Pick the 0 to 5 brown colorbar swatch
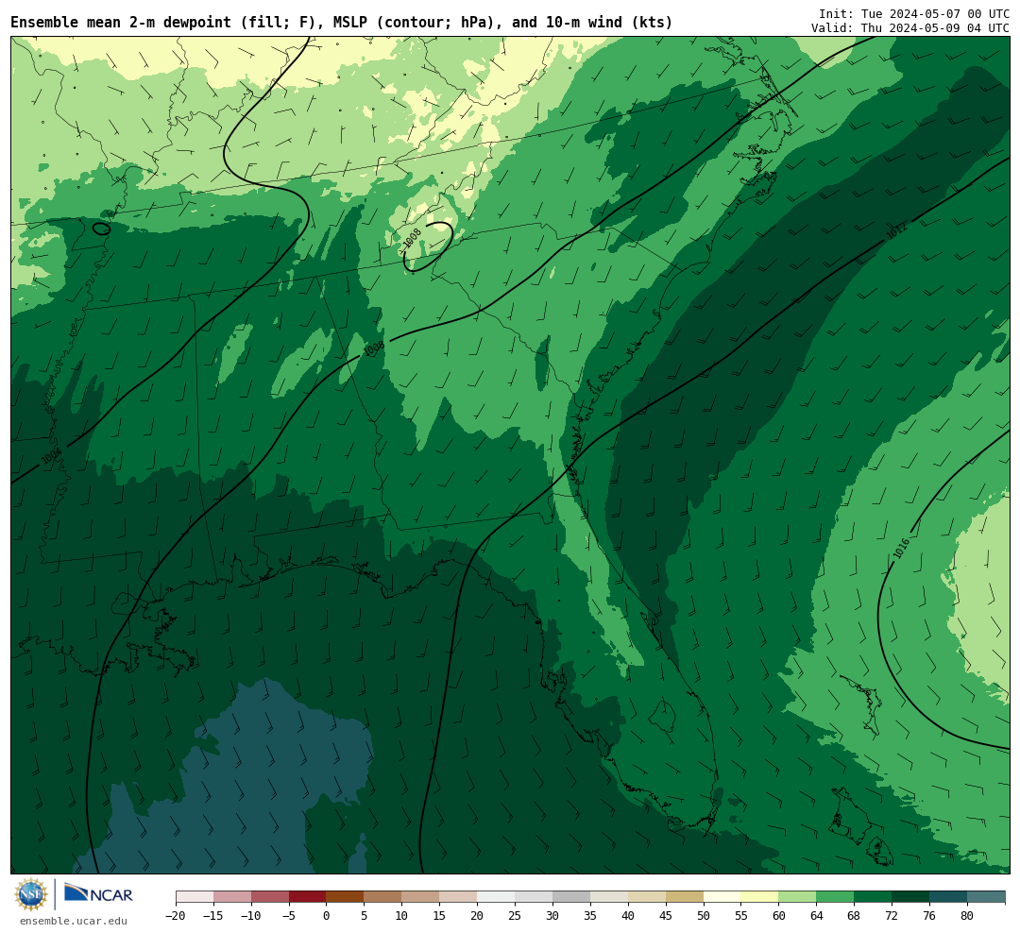The image size is (1020, 933). (346, 897)
